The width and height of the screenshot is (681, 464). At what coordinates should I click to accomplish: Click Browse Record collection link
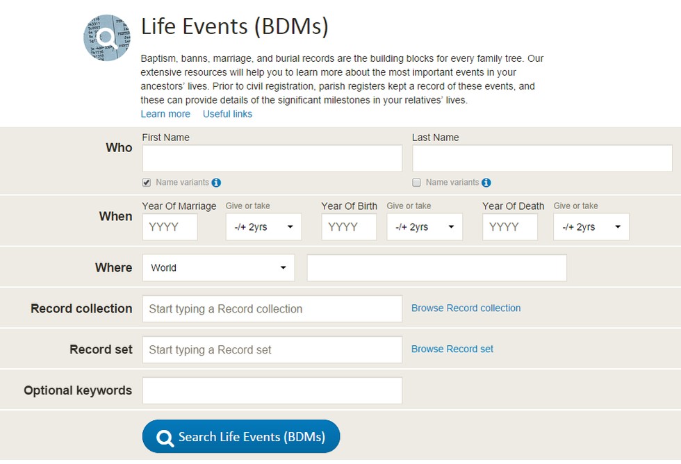pyautogui.click(x=466, y=308)
